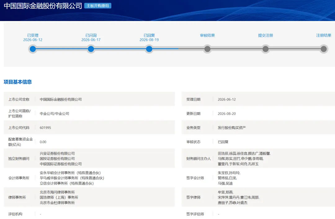Click the 会计师事务所 field label
This screenshot has width=335, height=219.
click(19, 178)
